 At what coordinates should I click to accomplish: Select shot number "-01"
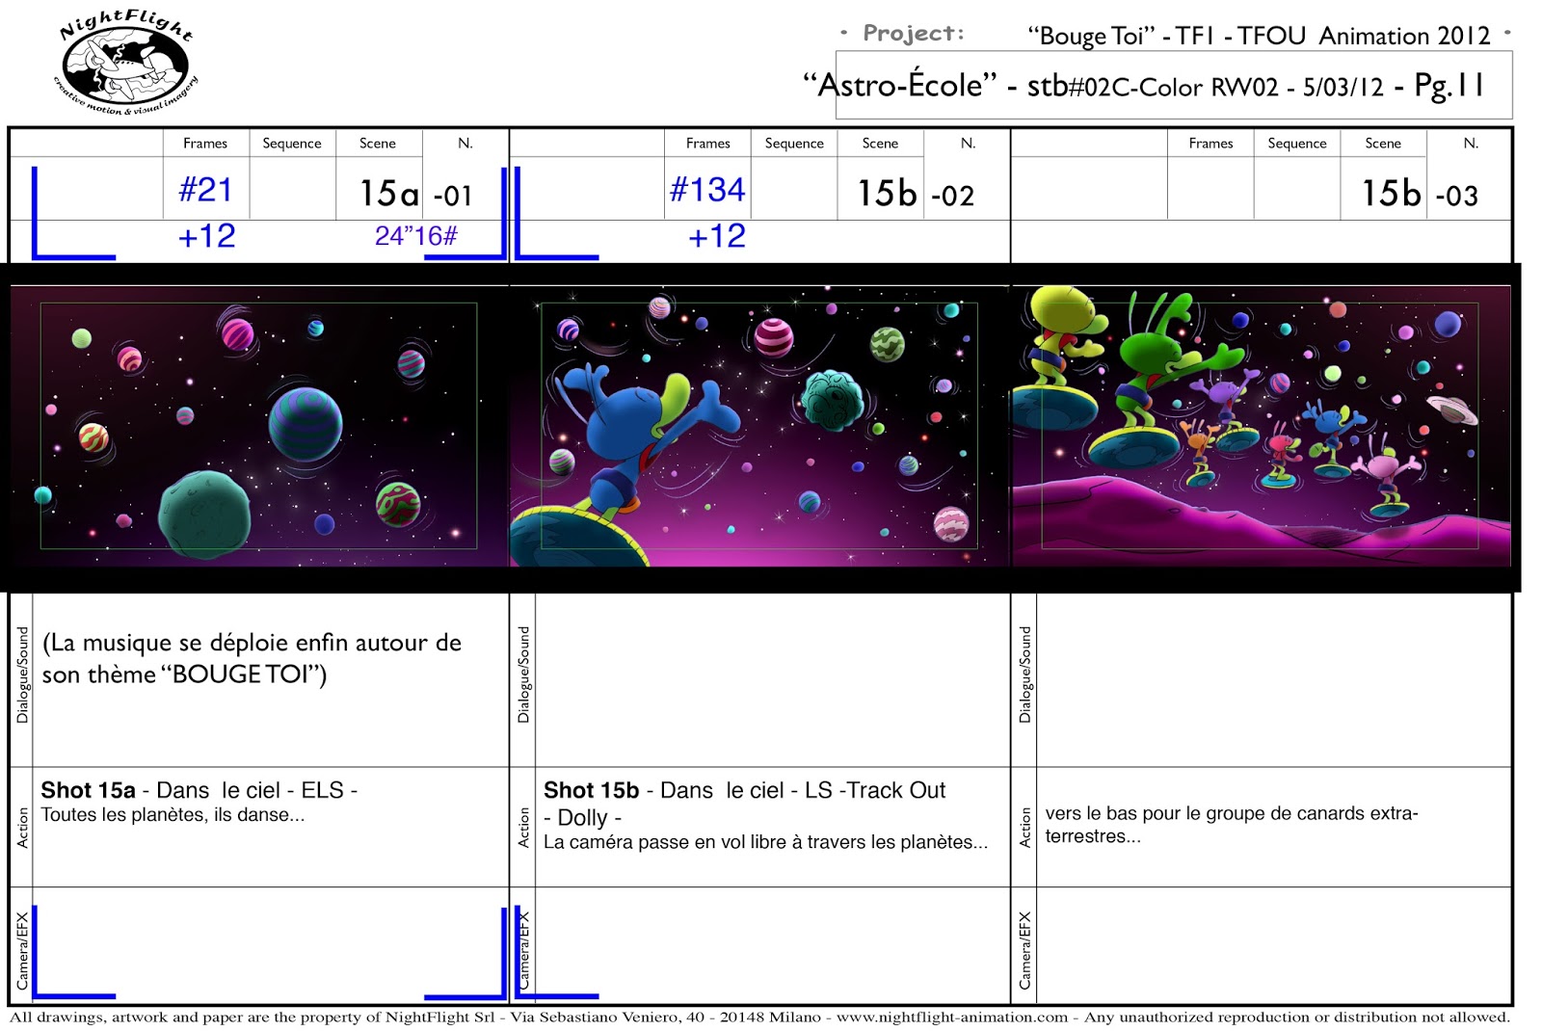[x=453, y=197]
